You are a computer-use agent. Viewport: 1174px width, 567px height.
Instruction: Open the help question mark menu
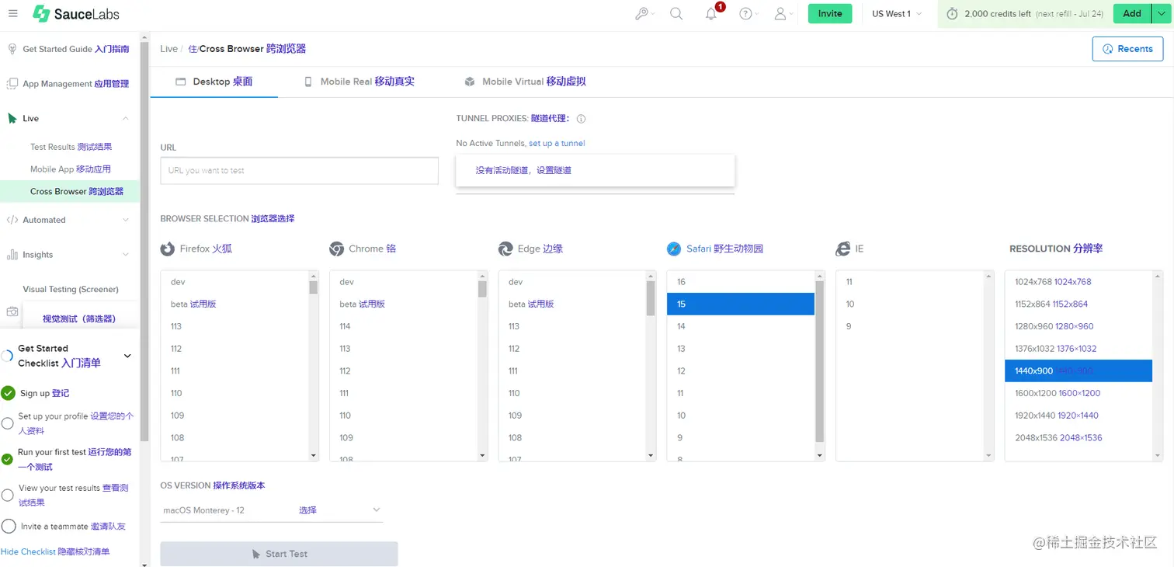tap(745, 14)
